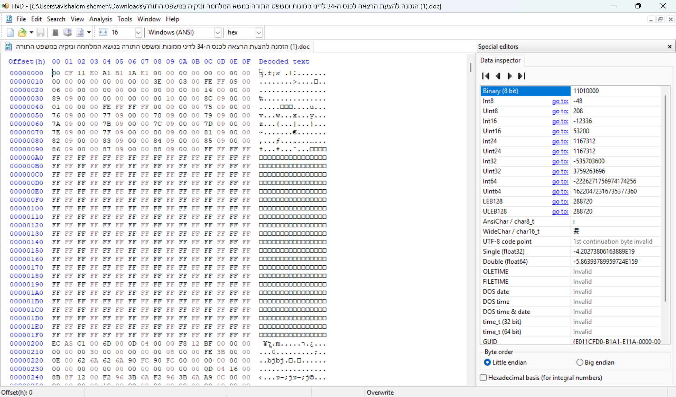Click the FILETIME row label
676x397 pixels.
tap(495, 282)
